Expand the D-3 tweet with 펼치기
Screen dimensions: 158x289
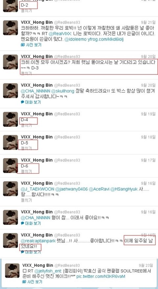[26, 73]
